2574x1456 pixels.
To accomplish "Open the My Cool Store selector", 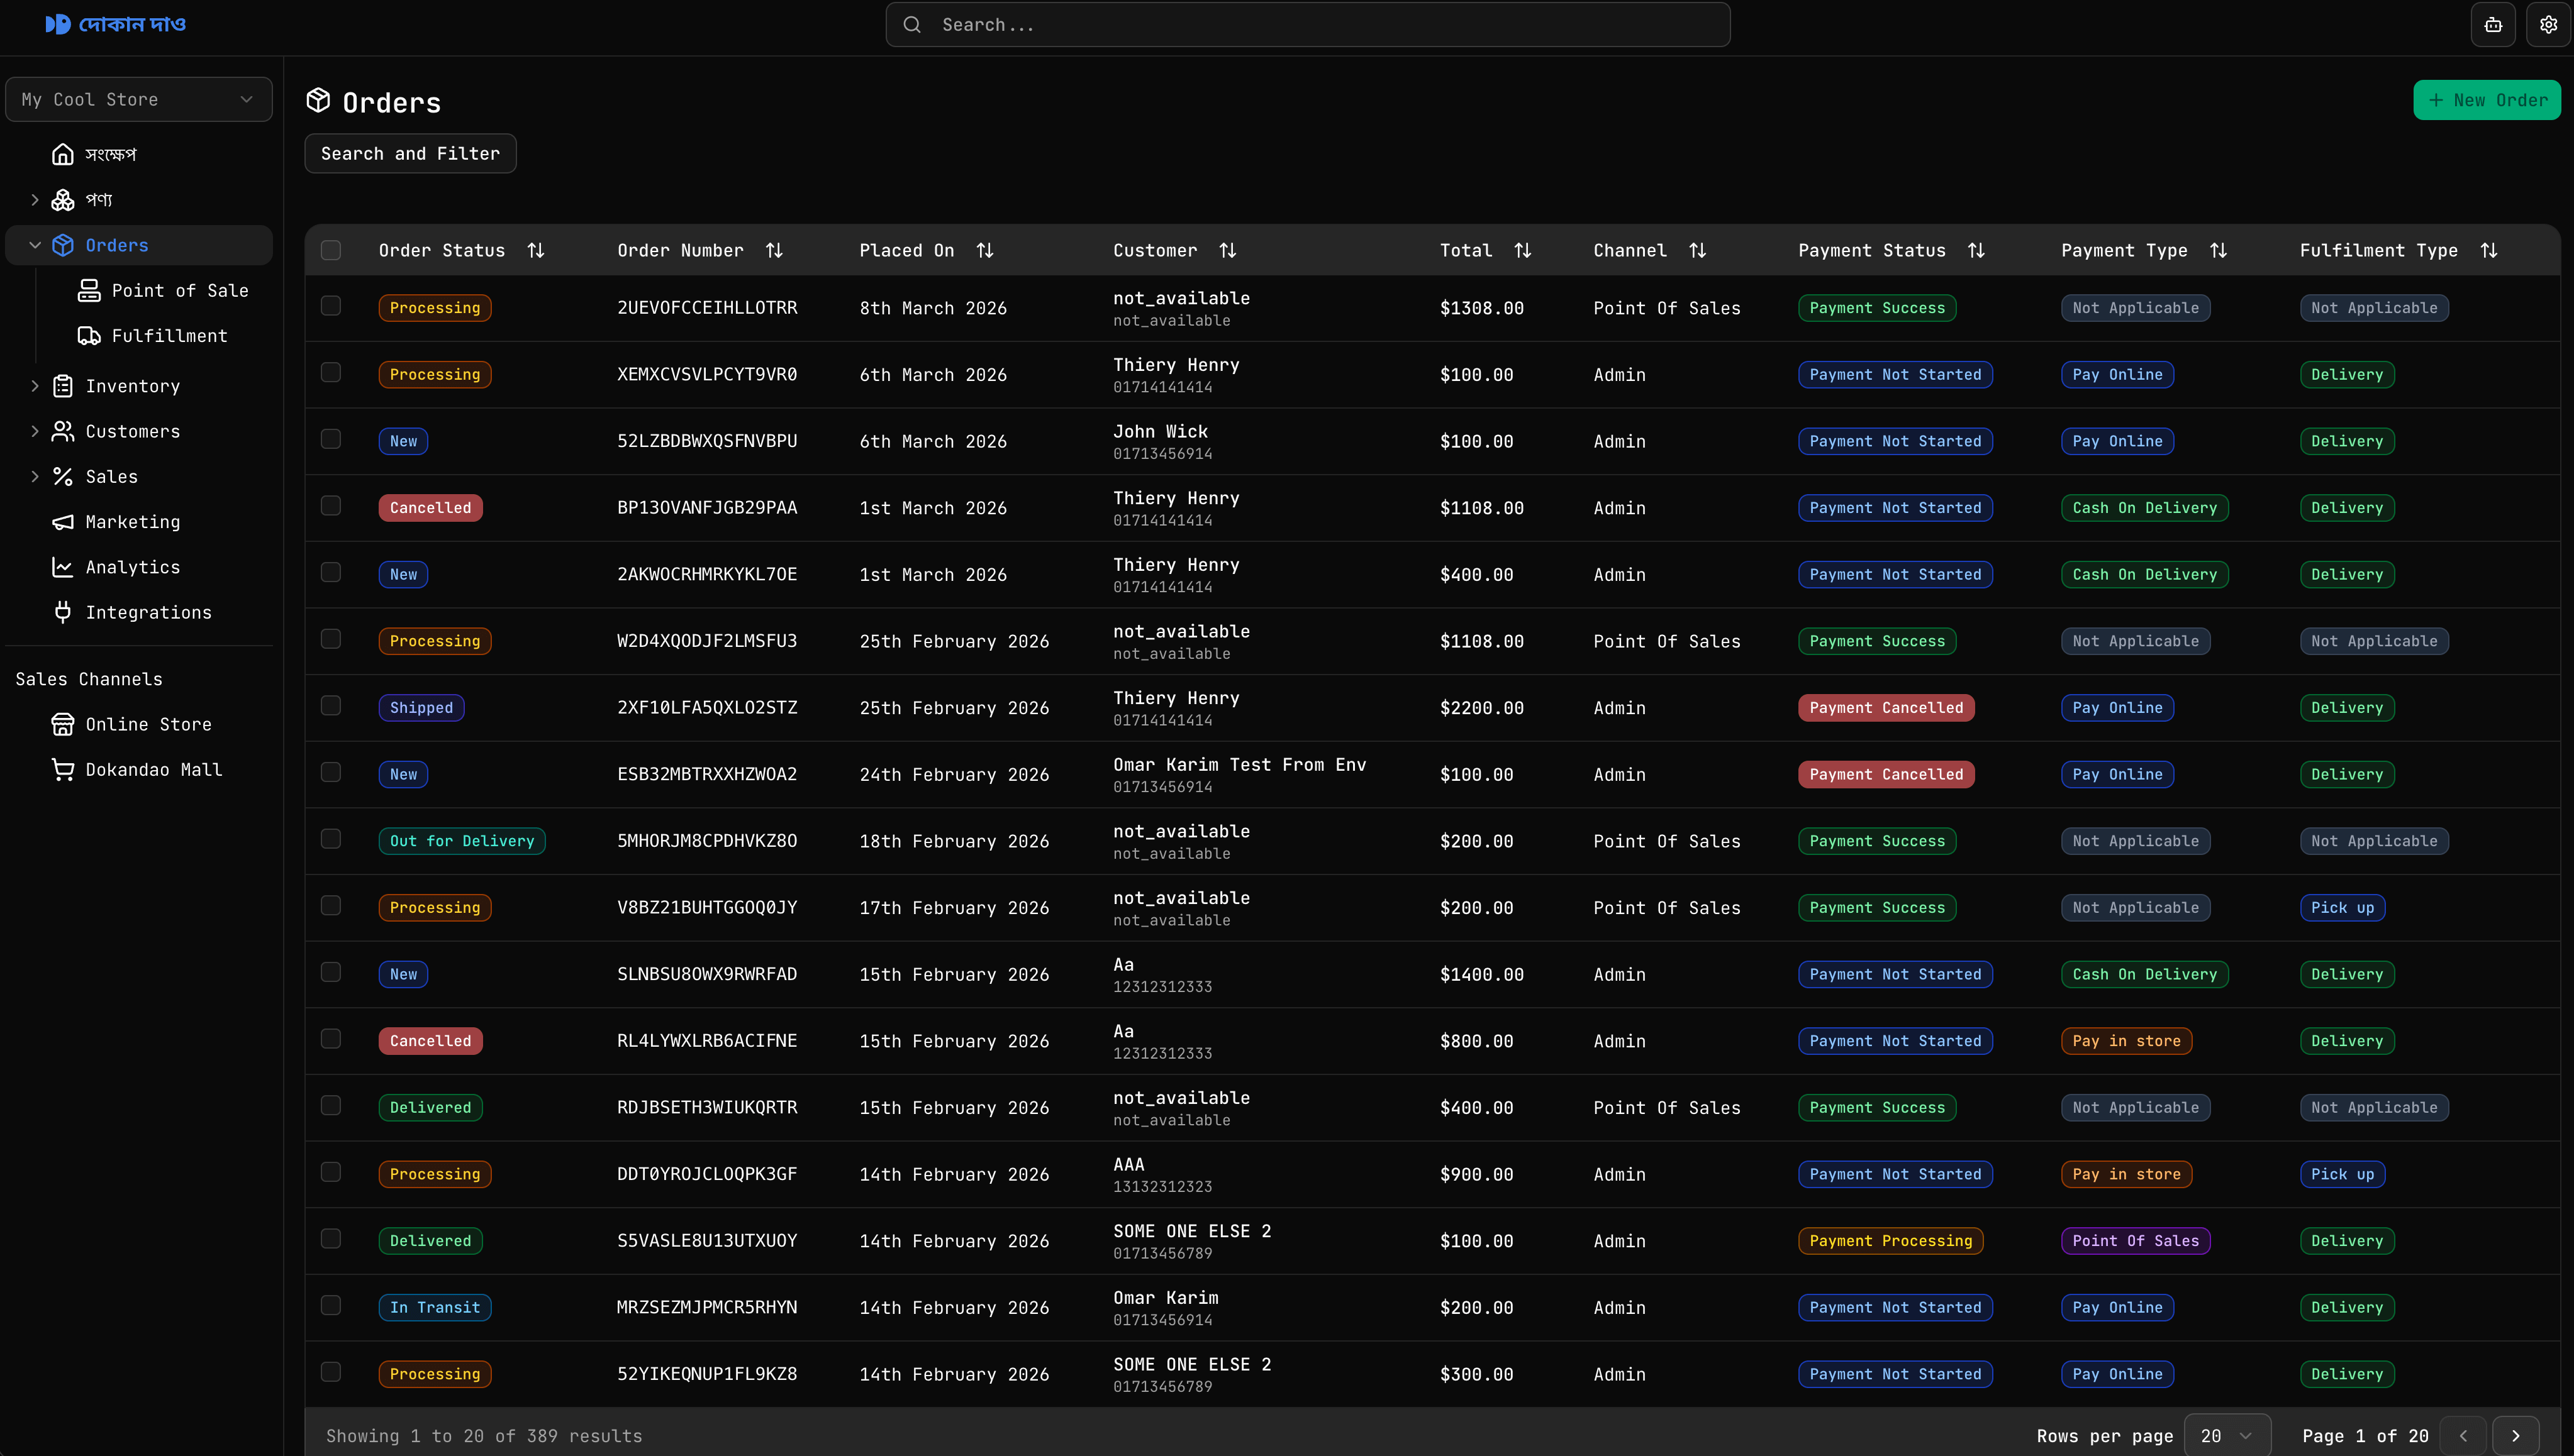I will click(x=139, y=99).
